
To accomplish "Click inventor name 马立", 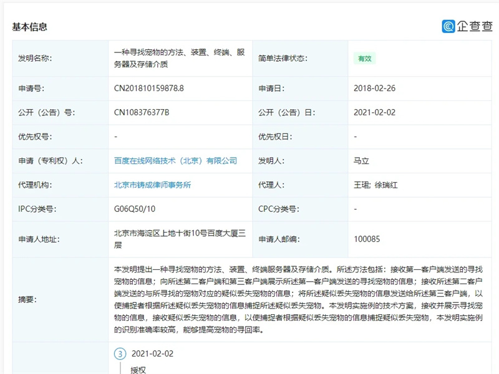I will tap(361, 161).
